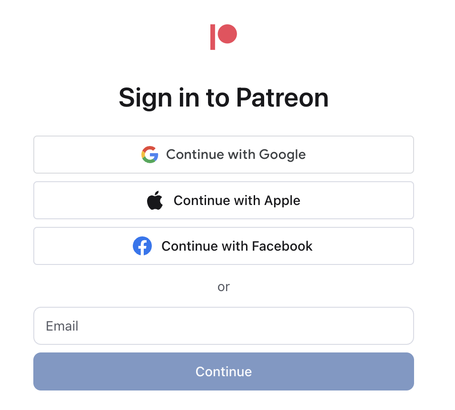
Task: Click the black Apple icon in its button
Action: click(155, 200)
